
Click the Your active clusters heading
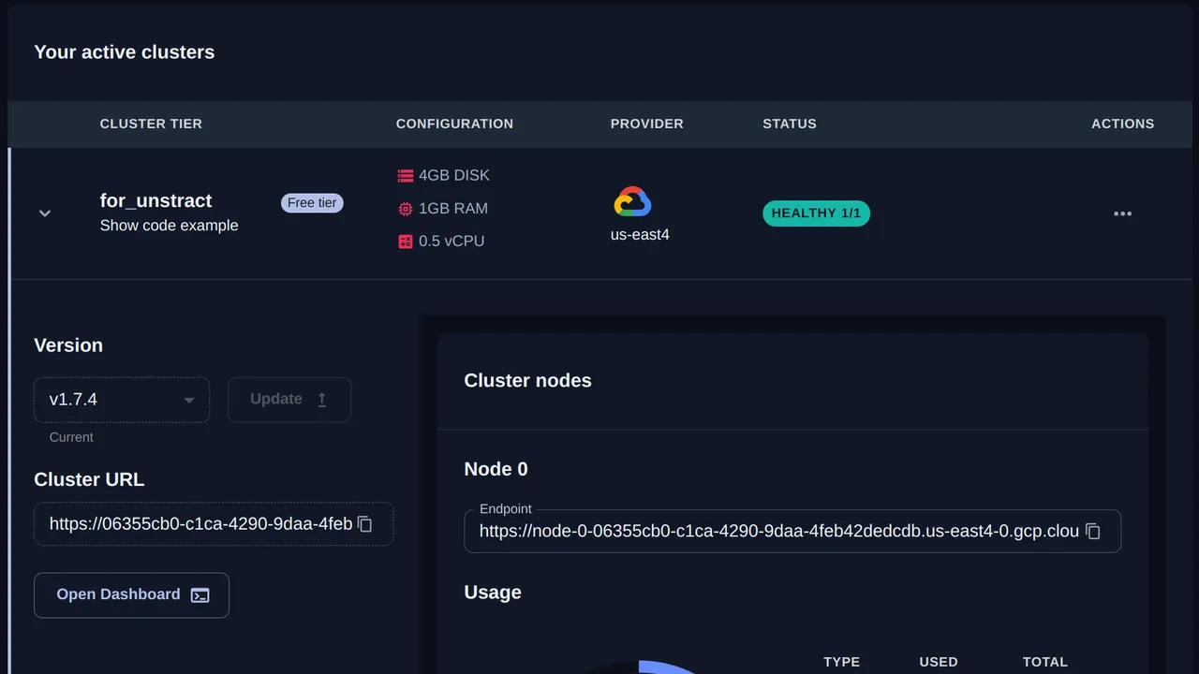click(x=125, y=52)
